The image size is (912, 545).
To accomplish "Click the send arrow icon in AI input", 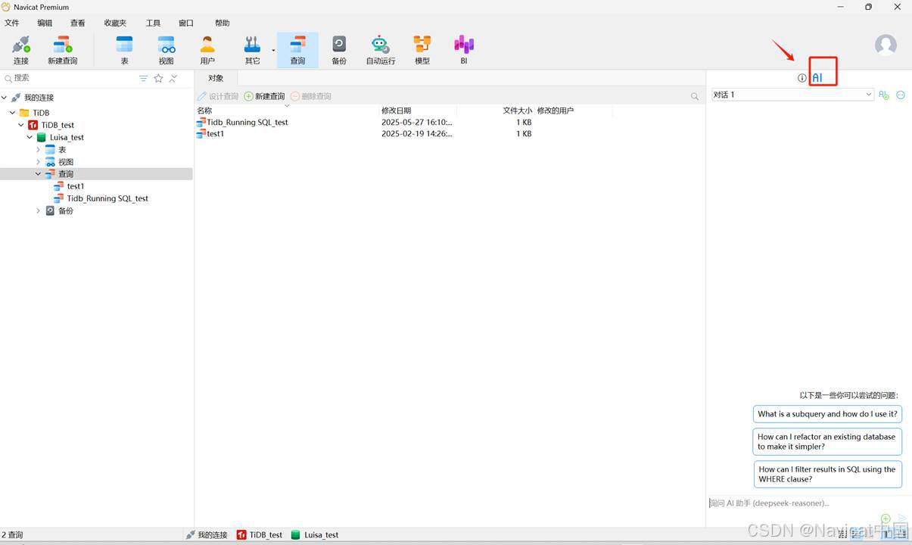I will click(x=901, y=519).
